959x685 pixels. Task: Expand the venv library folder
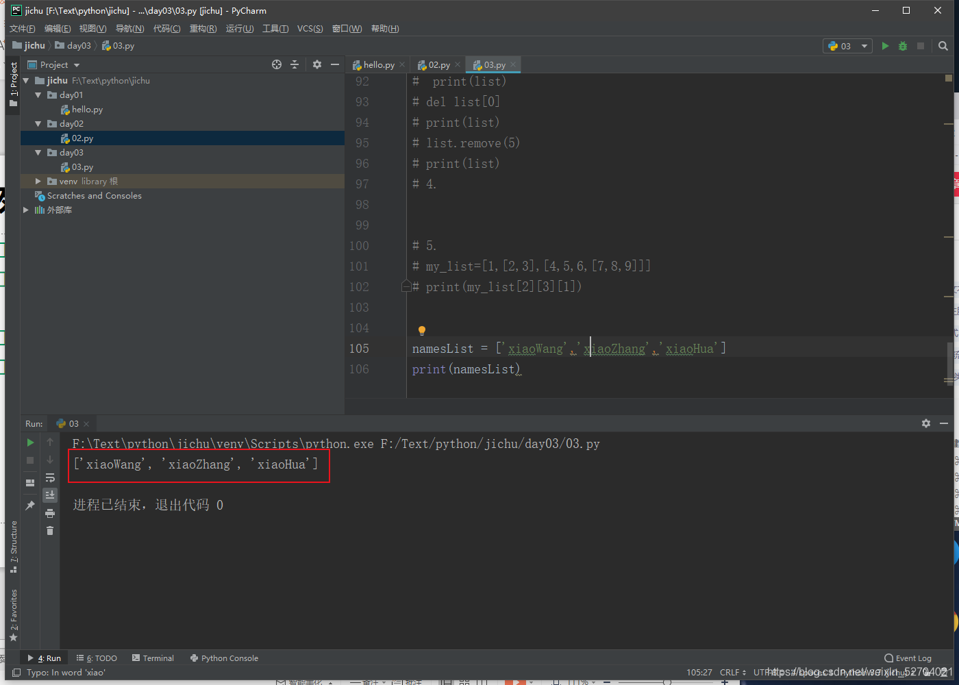click(x=38, y=181)
